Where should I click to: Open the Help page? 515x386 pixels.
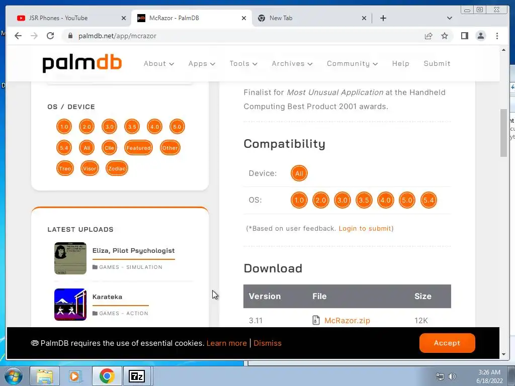(400, 64)
